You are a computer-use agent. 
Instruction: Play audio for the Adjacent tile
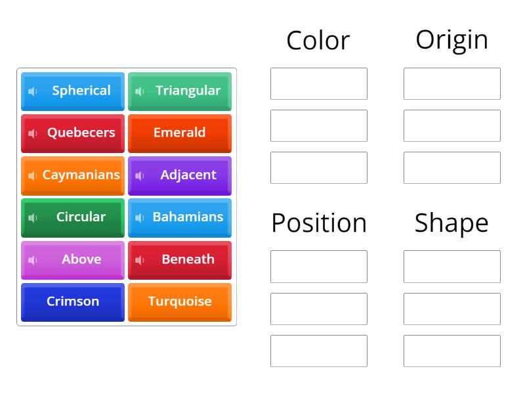(x=138, y=175)
